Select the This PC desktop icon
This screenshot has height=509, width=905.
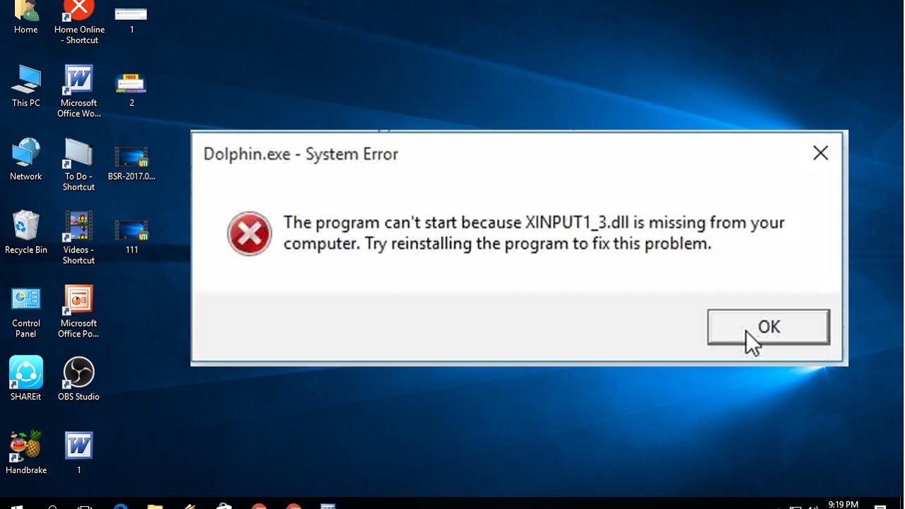[26, 86]
